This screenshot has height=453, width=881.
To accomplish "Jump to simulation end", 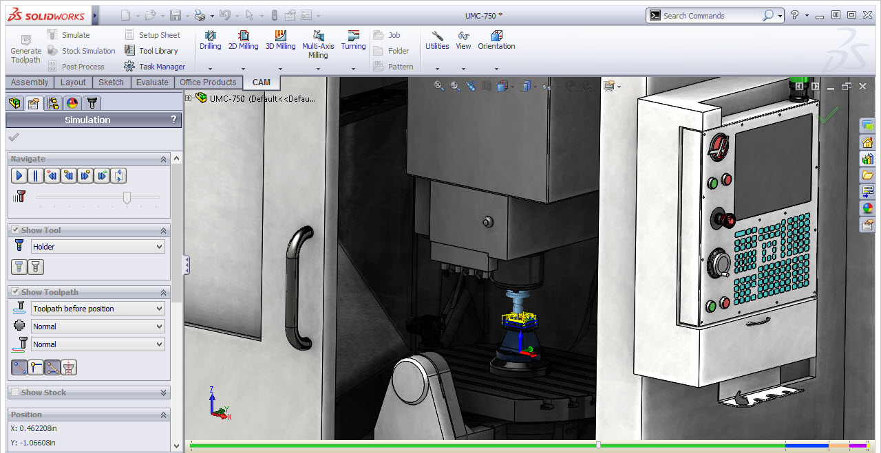I will (x=102, y=176).
